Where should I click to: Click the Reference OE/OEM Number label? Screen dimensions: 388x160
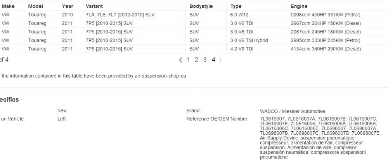pos(217,119)
